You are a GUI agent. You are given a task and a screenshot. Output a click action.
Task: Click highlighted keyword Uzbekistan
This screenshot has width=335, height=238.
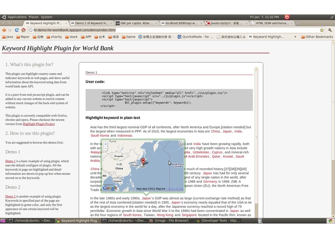(201, 152)
